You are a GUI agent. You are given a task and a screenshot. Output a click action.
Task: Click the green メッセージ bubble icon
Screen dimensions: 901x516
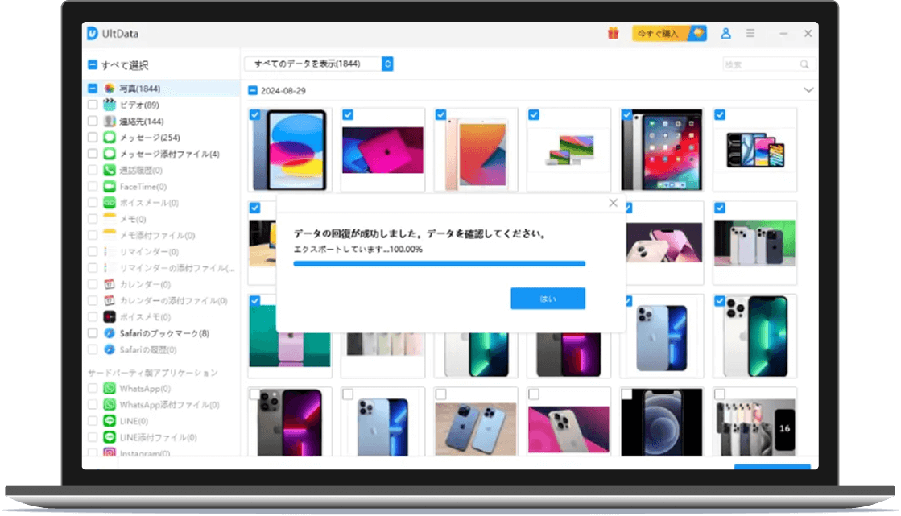(110, 138)
